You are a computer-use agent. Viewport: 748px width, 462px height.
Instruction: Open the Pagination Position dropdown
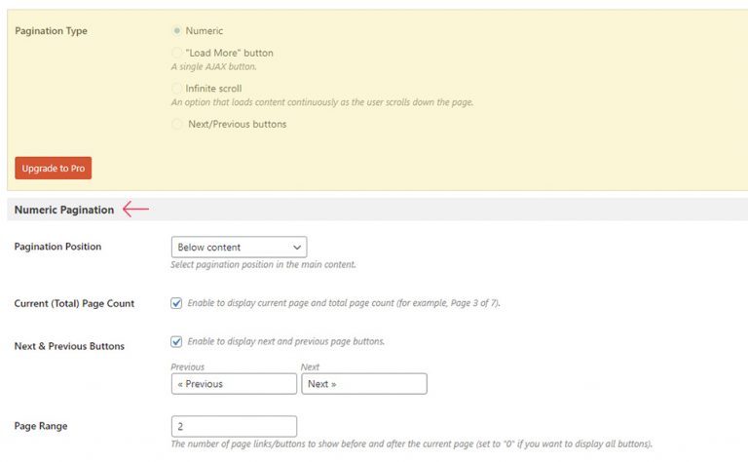239,248
